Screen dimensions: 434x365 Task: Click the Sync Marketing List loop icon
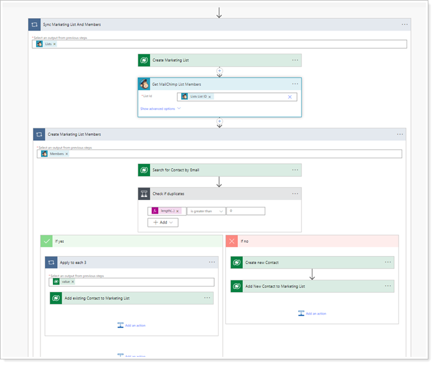(34, 24)
